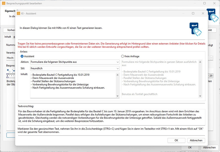Select the Assistent radio button
Image resolution: width=220 pixels, height=152 pixels.
(x=22, y=56)
